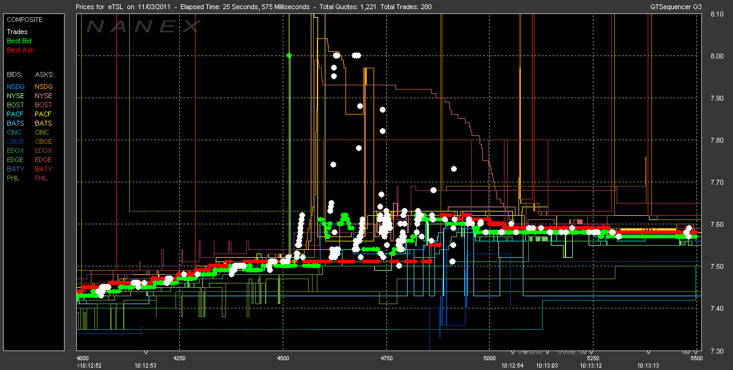
Task: Select the white Trades legend entry
Action: (16, 32)
